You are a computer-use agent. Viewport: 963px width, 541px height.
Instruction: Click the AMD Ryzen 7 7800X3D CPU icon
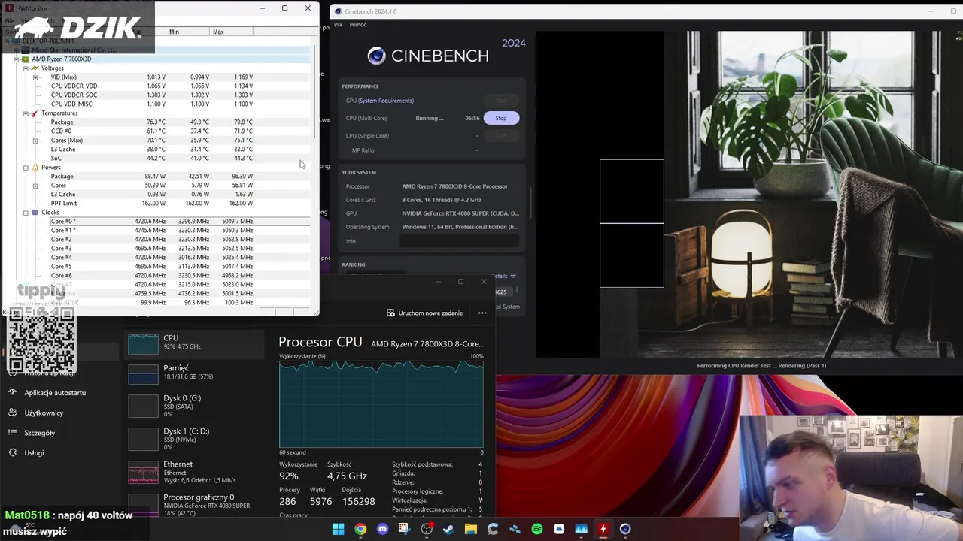pos(26,59)
